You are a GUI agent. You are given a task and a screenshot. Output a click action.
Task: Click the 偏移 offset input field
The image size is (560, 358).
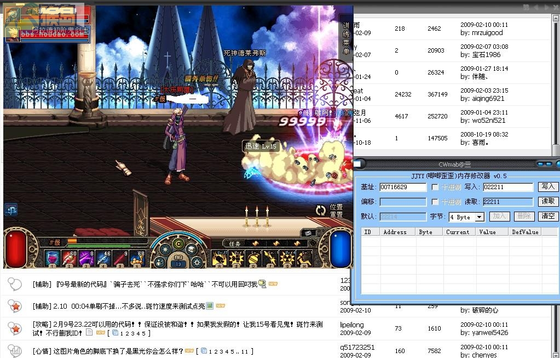pyautogui.click(x=403, y=202)
